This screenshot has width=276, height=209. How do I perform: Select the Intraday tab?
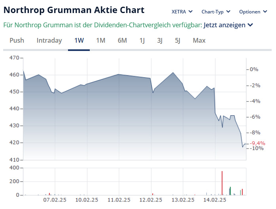(49, 40)
